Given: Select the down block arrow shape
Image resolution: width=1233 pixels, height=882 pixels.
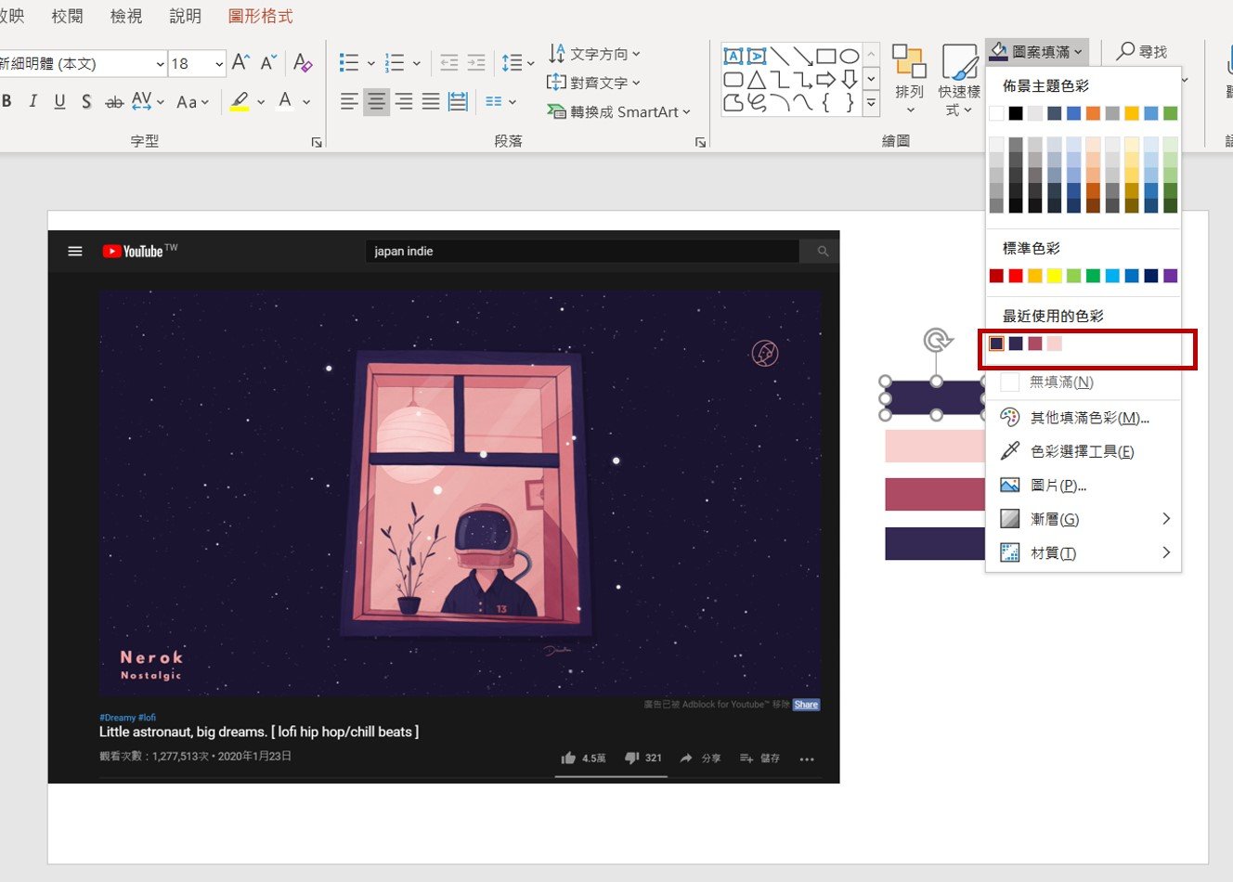Looking at the screenshot, I should pyautogui.click(x=849, y=80).
